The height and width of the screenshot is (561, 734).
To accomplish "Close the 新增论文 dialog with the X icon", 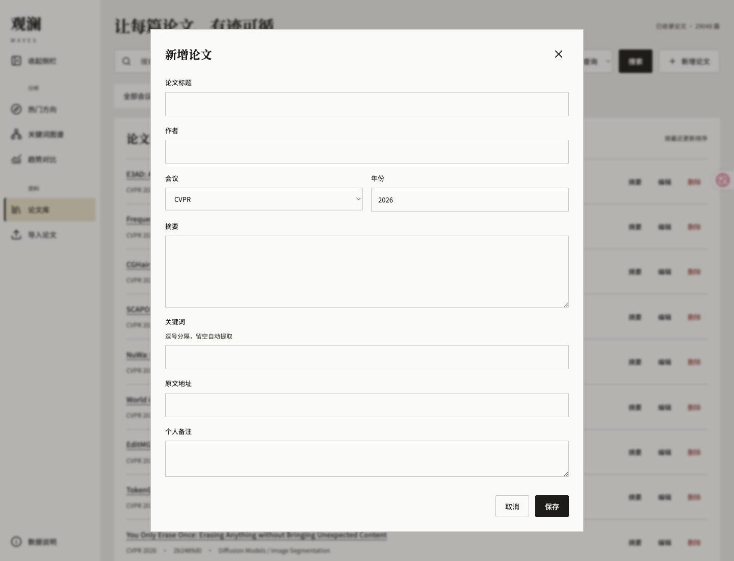I will click(559, 54).
